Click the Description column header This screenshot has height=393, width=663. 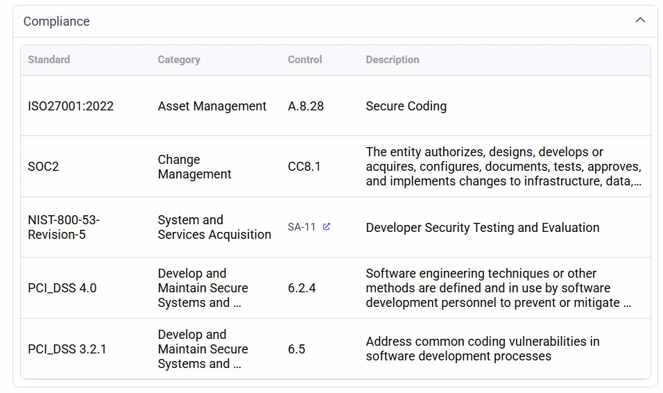coord(393,60)
